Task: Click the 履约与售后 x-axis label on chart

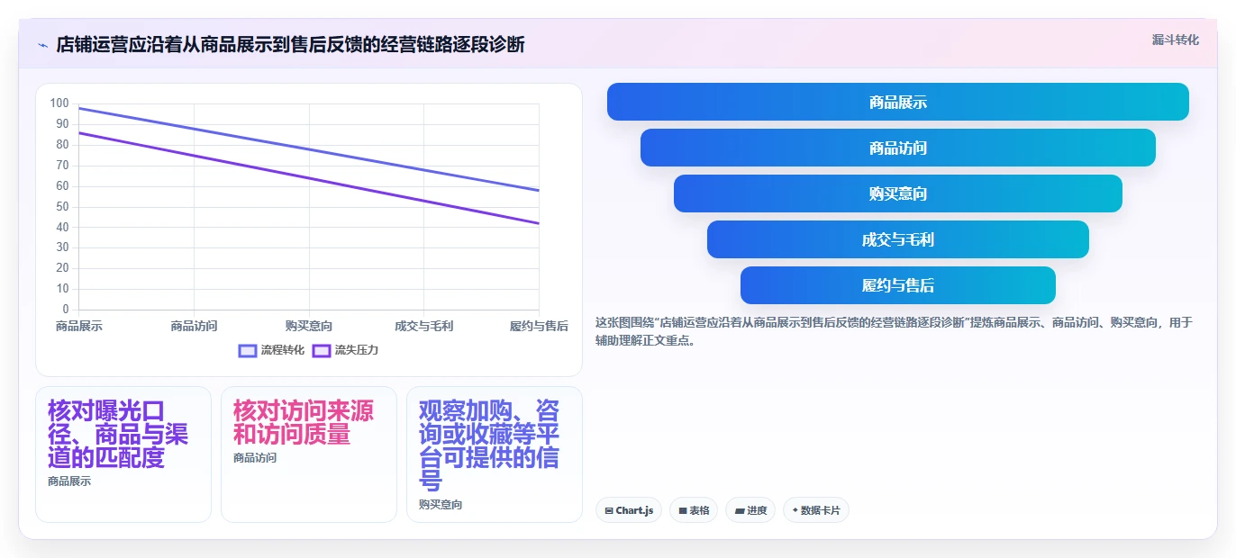Action: click(539, 326)
